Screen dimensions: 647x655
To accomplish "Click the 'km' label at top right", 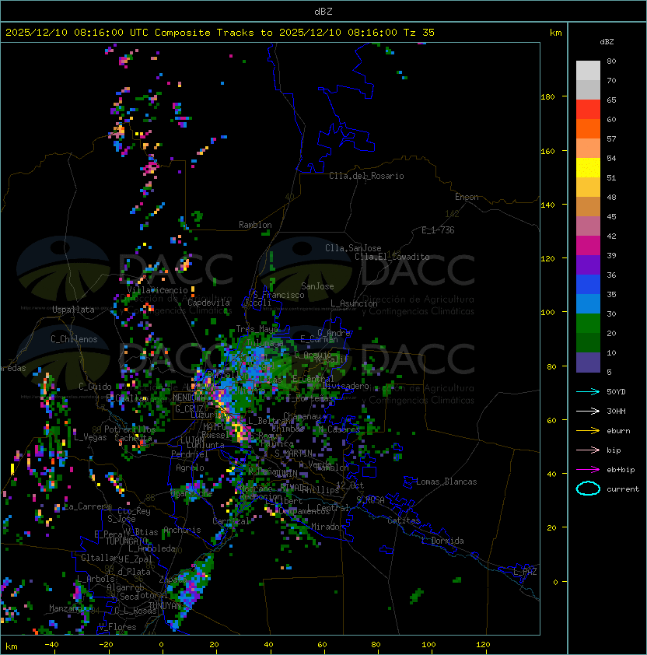I will (x=555, y=33).
